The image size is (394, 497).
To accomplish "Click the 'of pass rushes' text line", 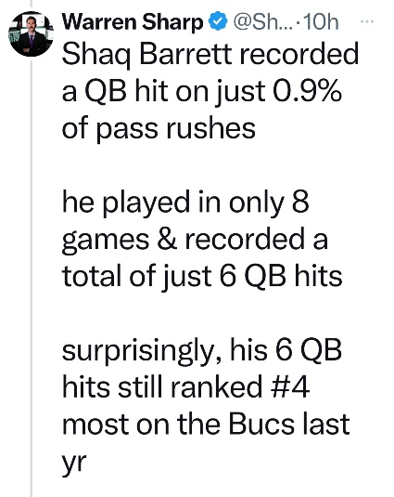I will [x=159, y=129].
